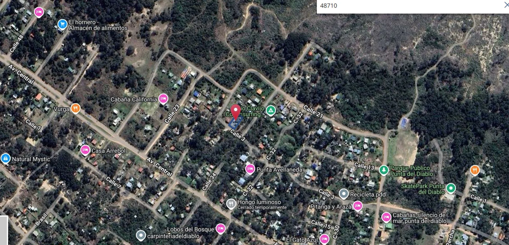
Task: Open the Punta Avellaneda lodging pin
Action: pos(250,169)
